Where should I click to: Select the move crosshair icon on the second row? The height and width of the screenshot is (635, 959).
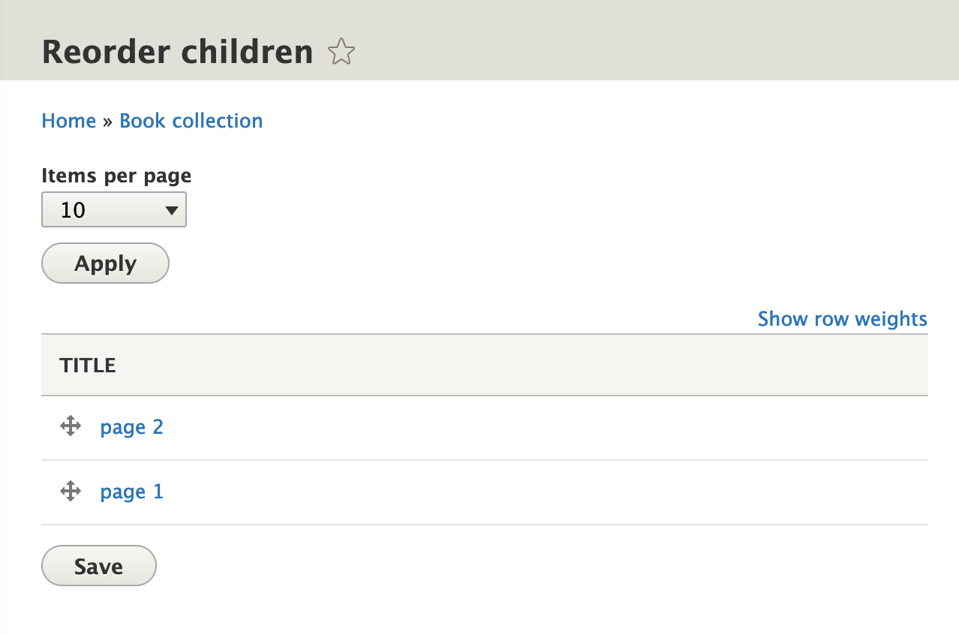pos(70,491)
